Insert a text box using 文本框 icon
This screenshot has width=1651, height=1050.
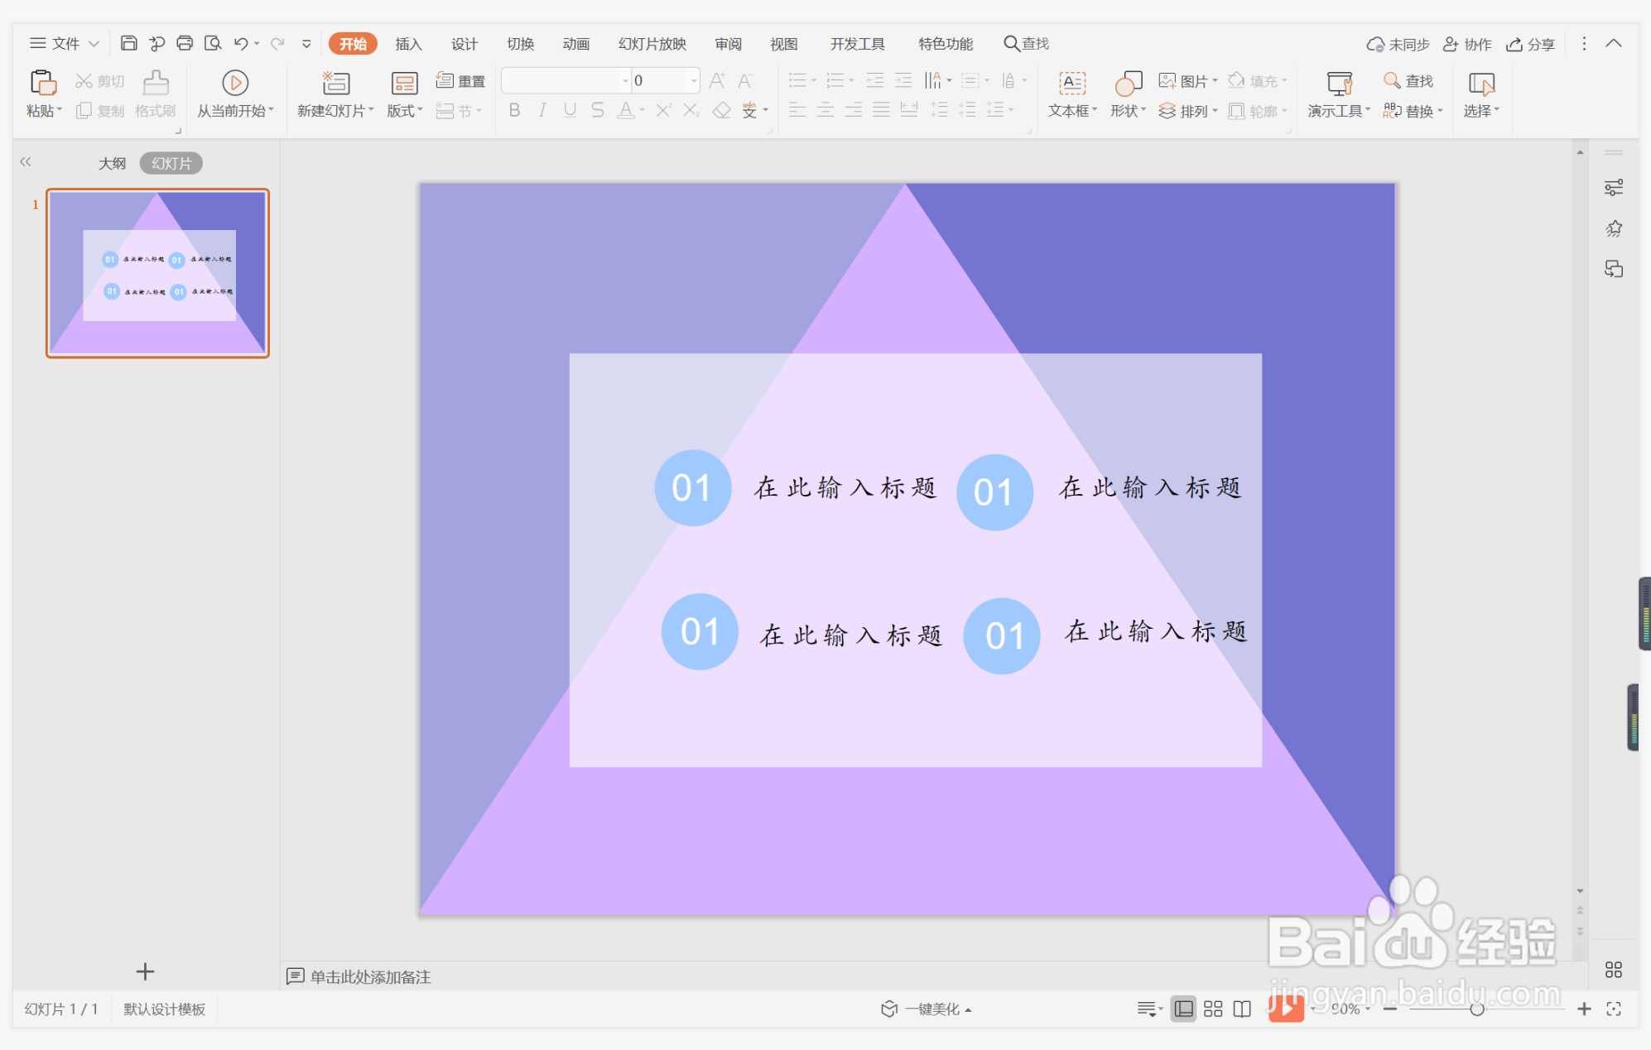pos(1072,83)
